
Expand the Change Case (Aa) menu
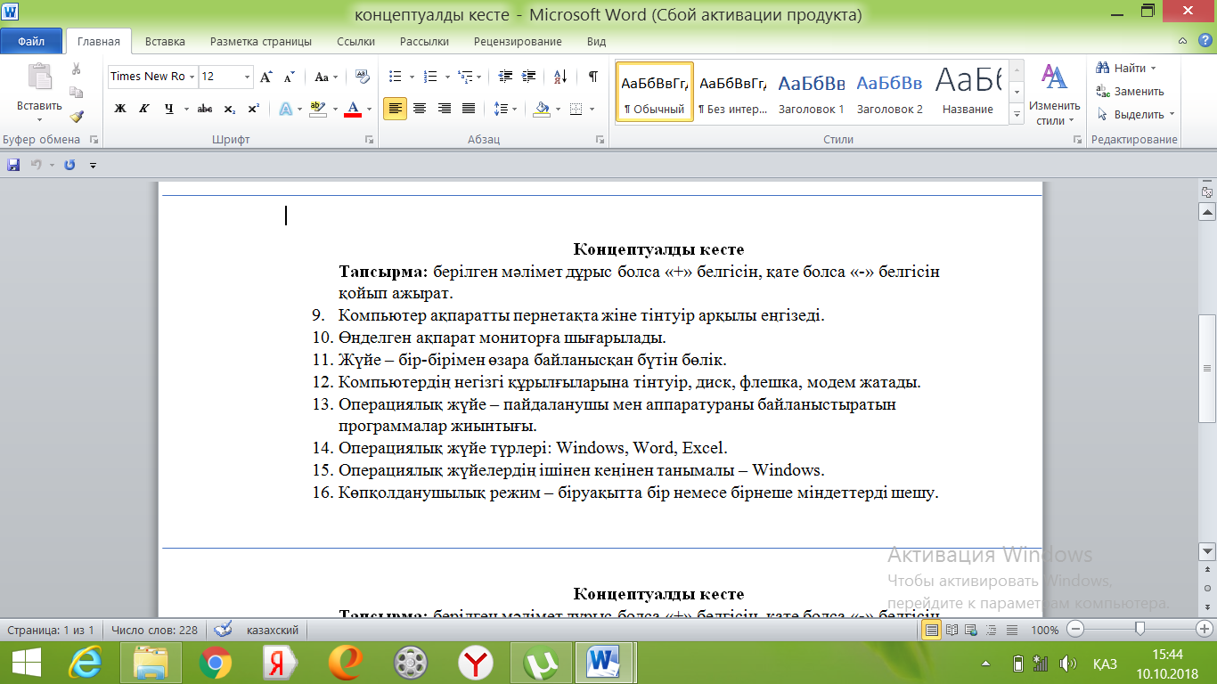click(325, 77)
